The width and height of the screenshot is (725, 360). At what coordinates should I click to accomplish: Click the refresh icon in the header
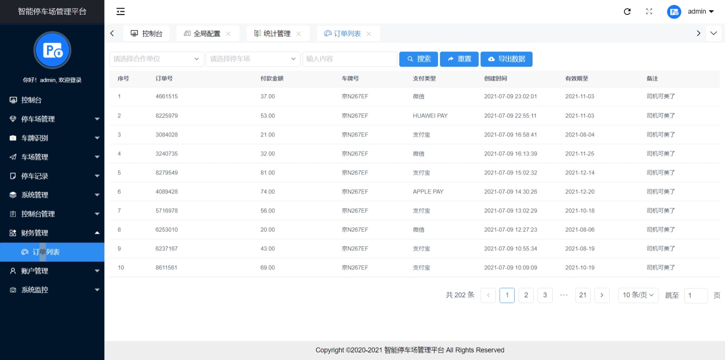click(627, 12)
